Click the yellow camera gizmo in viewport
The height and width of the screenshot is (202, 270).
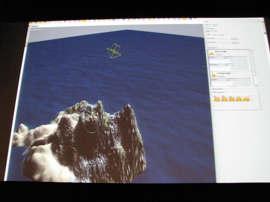coord(114,51)
